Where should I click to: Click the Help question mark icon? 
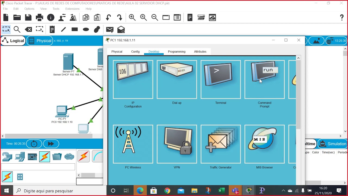(x=342, y=18)
